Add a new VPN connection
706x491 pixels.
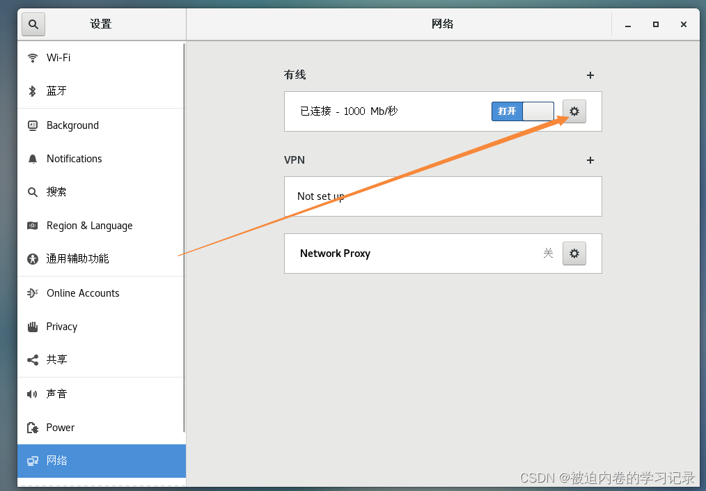[590, 160]
